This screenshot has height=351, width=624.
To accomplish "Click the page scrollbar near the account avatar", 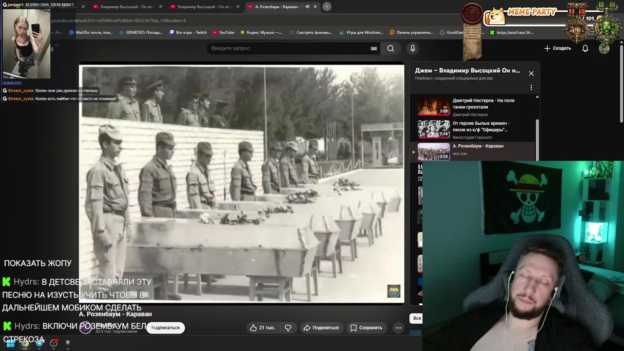I will (x=621, y=83).
